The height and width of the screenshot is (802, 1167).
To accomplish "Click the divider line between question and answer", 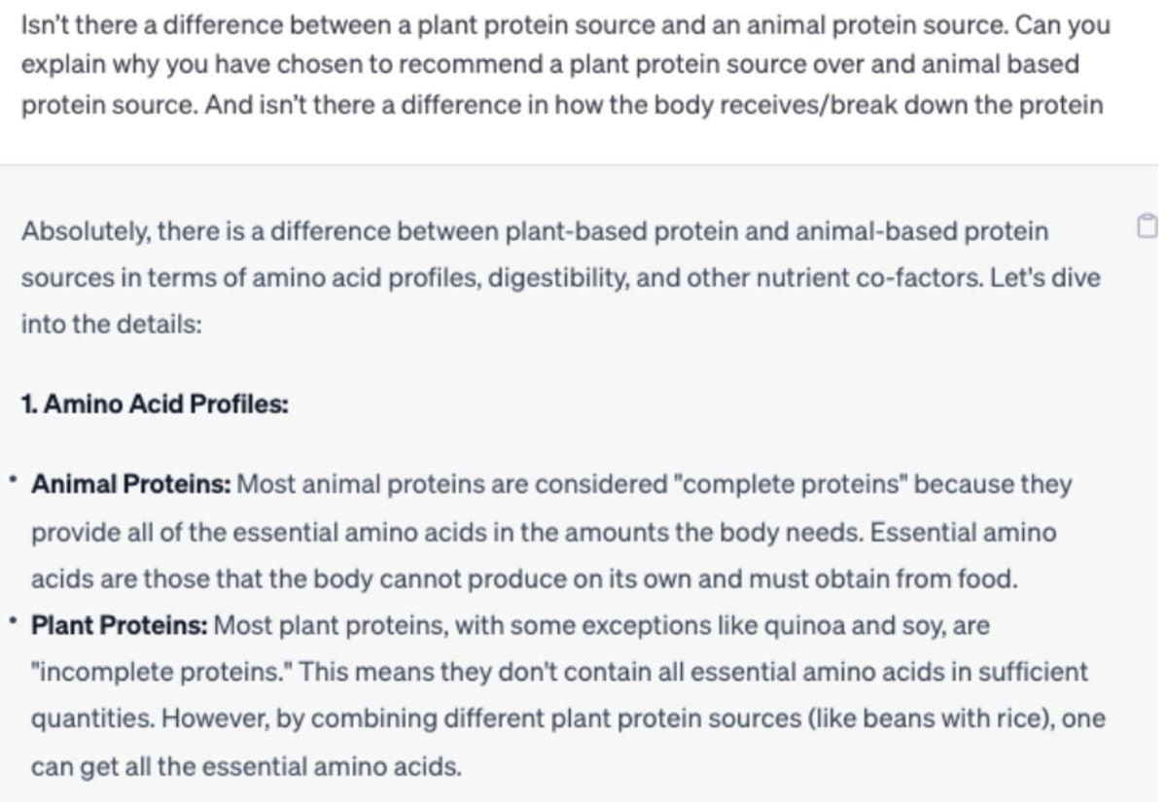I will [579, 164].
